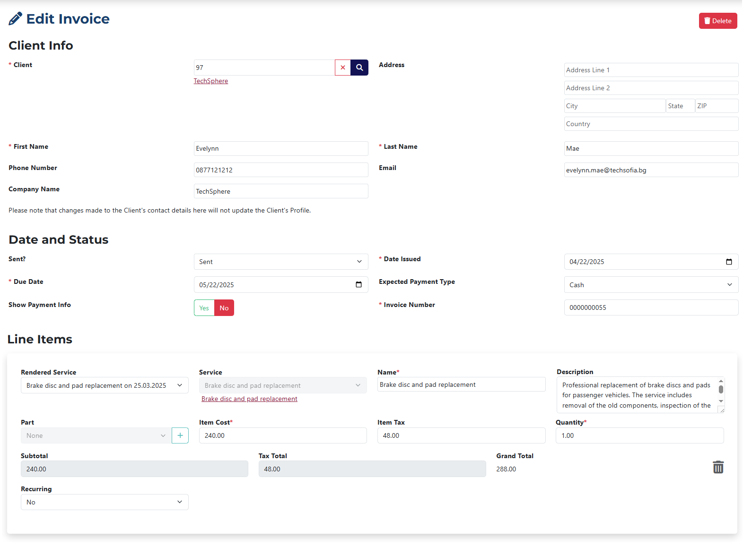
Task: Open the Expected Payment Type dropdown
Action: 651,285
